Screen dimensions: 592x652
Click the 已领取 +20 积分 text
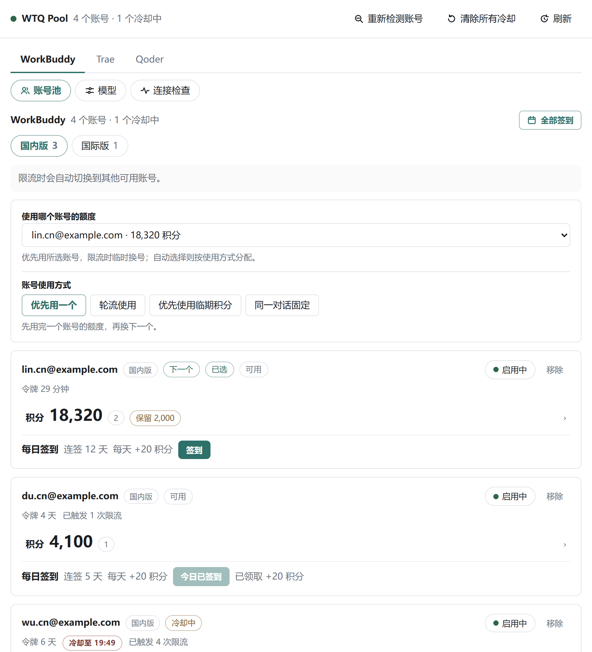click(x=270, y=577)
